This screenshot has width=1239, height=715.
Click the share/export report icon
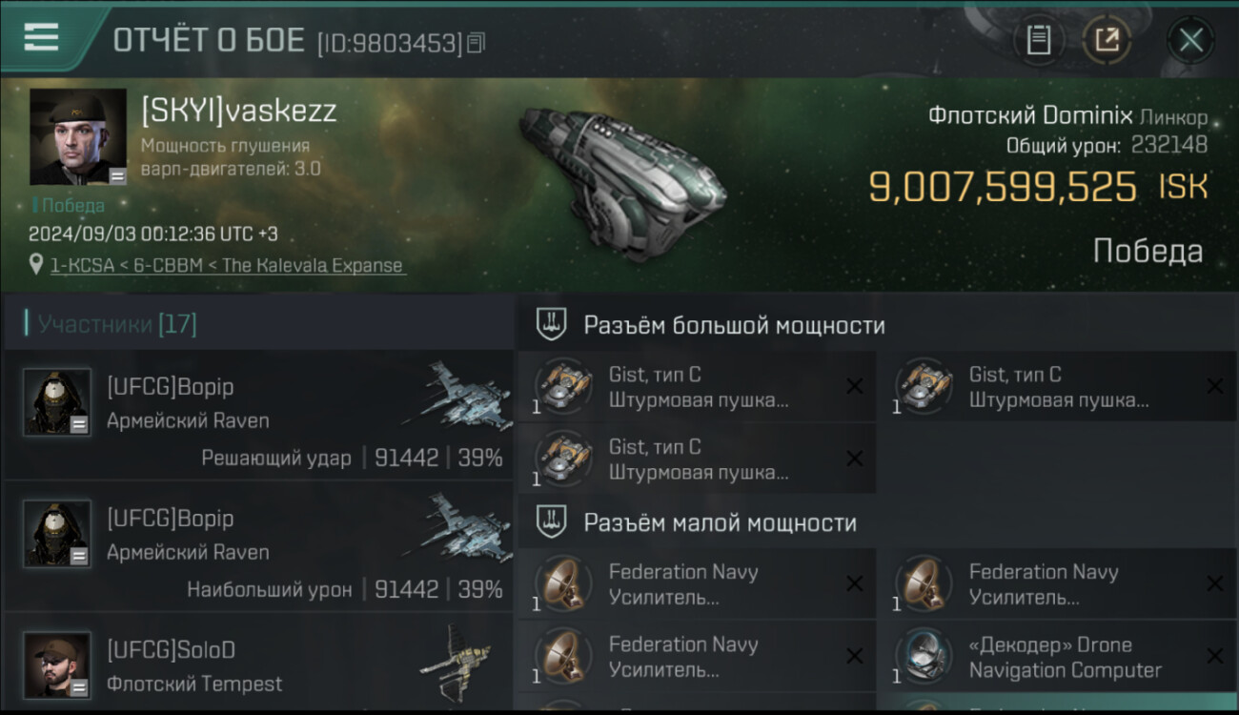point(1107,40)
